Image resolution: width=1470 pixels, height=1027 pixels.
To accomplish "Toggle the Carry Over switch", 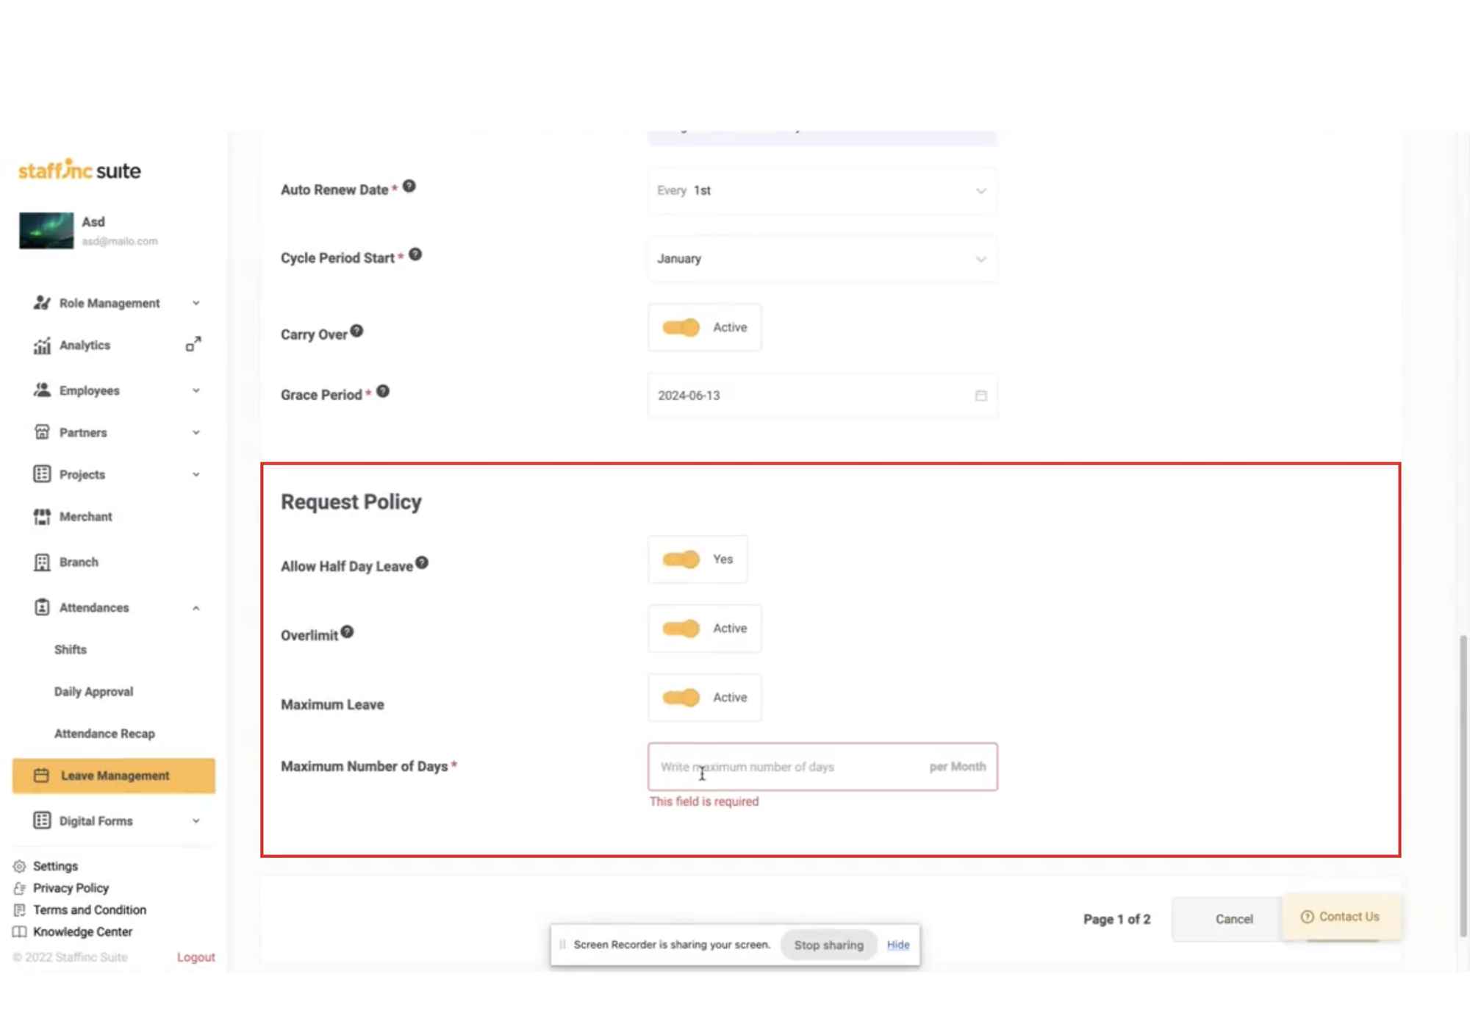I will coord(681,327).
